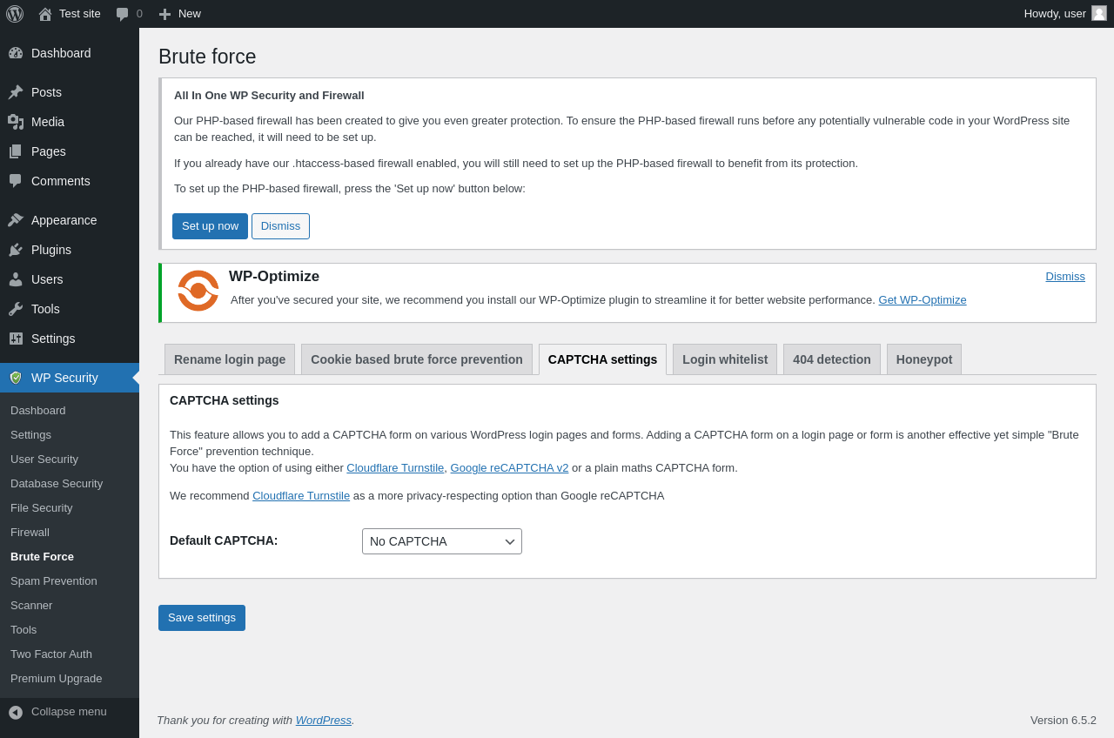1114x738 pixels.
Task: Open the Default CAPTCHA dropdown
Action: pyautogui.click(x=442, y=541)
